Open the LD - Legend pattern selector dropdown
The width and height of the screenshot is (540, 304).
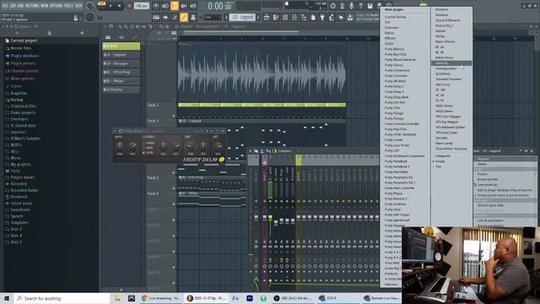(x=243, y=17)
